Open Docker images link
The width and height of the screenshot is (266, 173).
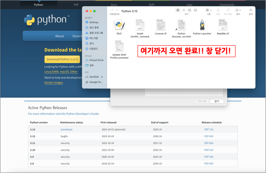click(x=54, y=83)
